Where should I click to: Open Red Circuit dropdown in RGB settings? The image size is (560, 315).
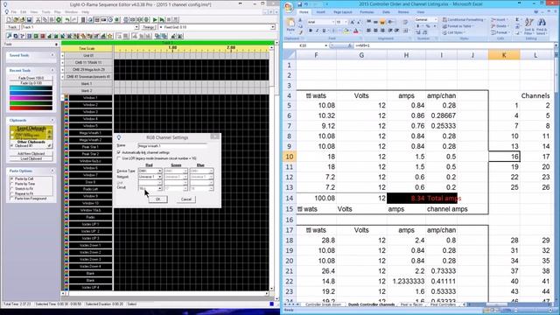point(159,188)
